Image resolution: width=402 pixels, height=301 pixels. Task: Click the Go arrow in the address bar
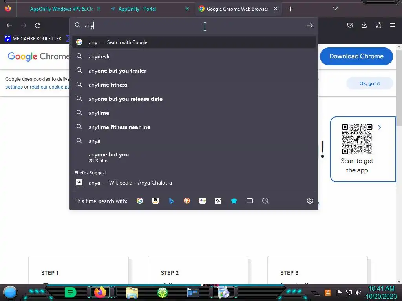coord(310,25)
